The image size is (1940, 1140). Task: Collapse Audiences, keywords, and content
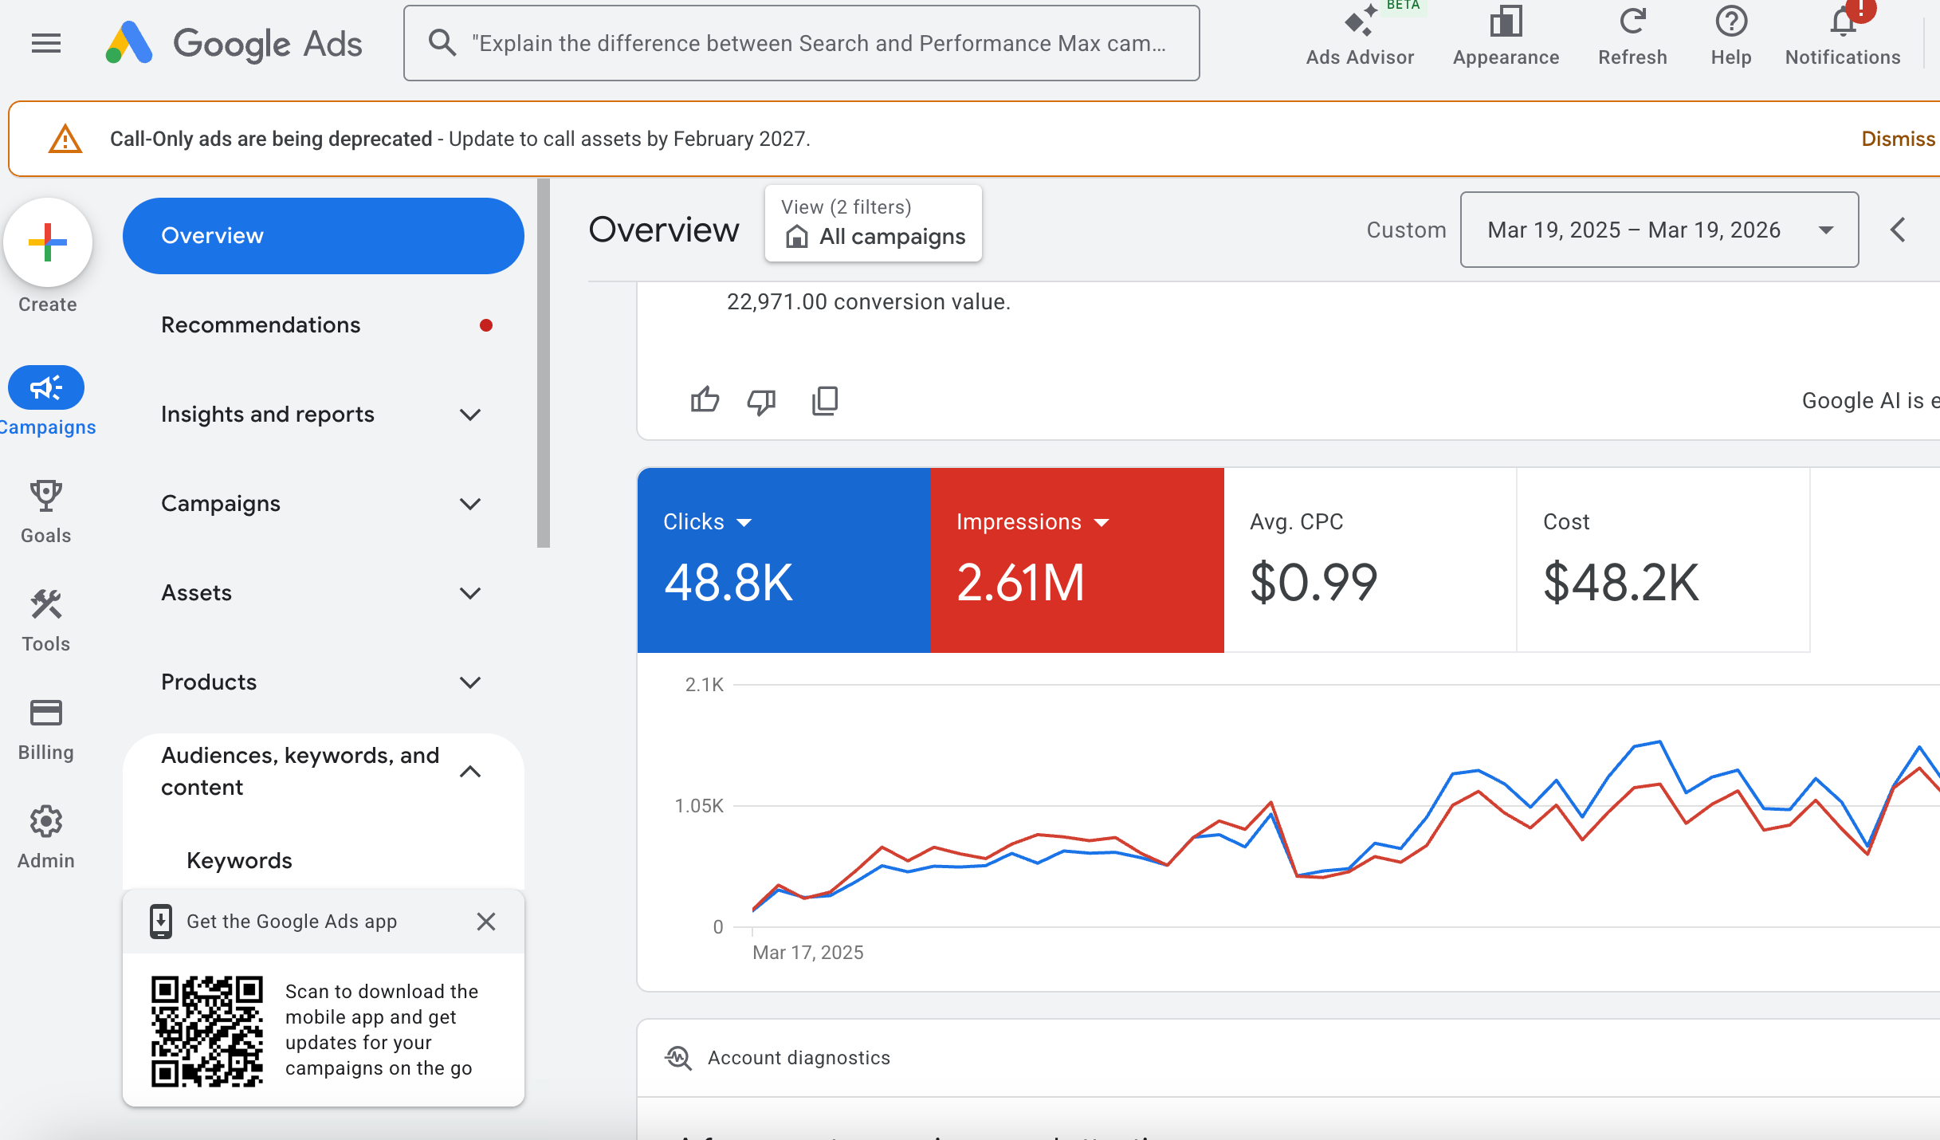click(x=470, y=772)
